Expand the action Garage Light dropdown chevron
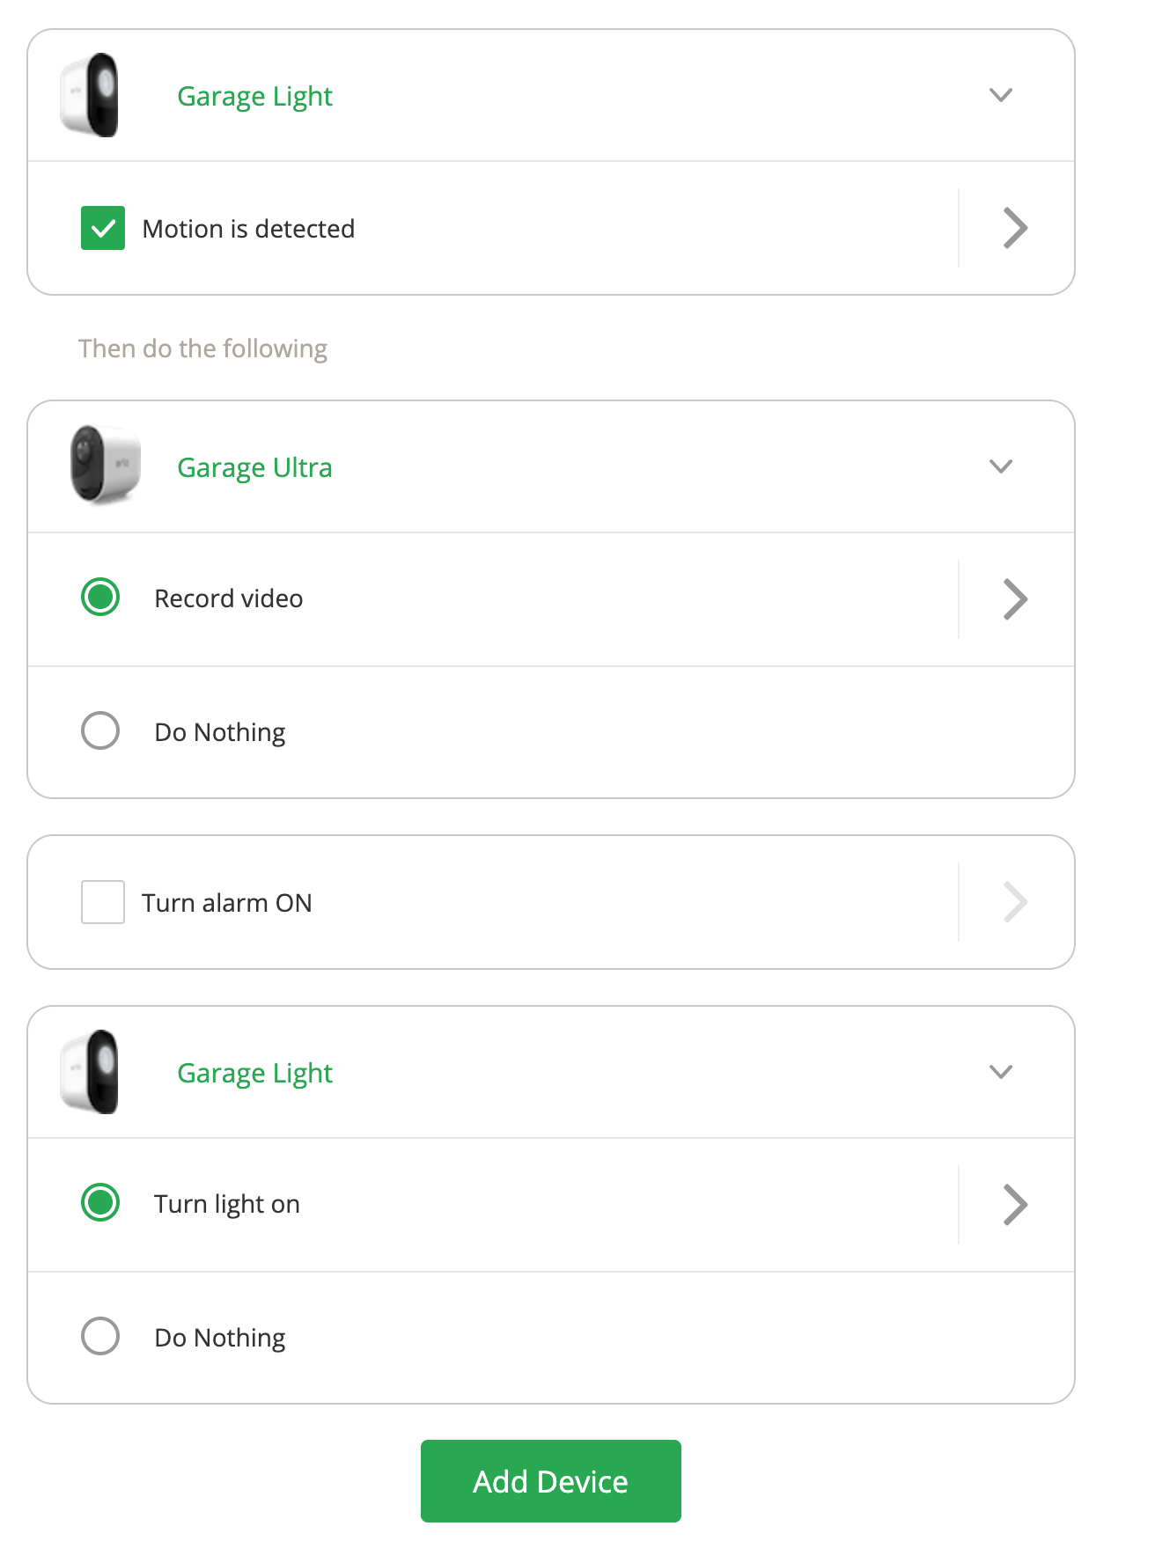Image resolution: width=1155 pixels, height=1563 pixels. coord(1001,1072)
